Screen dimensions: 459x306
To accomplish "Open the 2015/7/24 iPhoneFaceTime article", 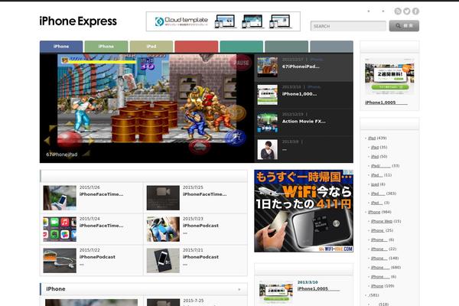I will pyautogui.click(x=101, y=226).
